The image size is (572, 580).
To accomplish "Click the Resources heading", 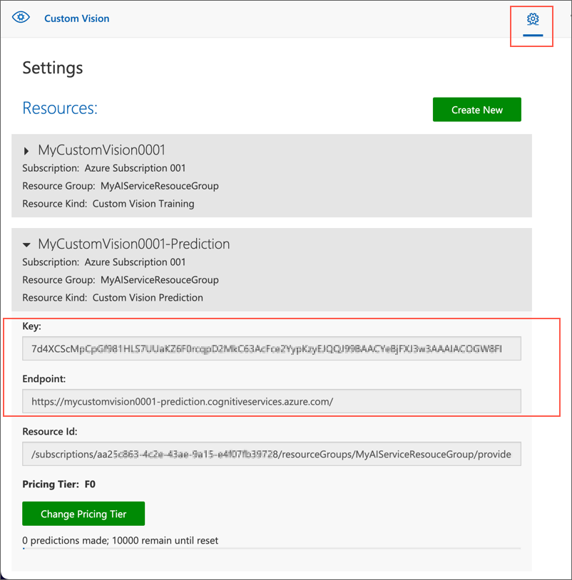I will point(60,108).
